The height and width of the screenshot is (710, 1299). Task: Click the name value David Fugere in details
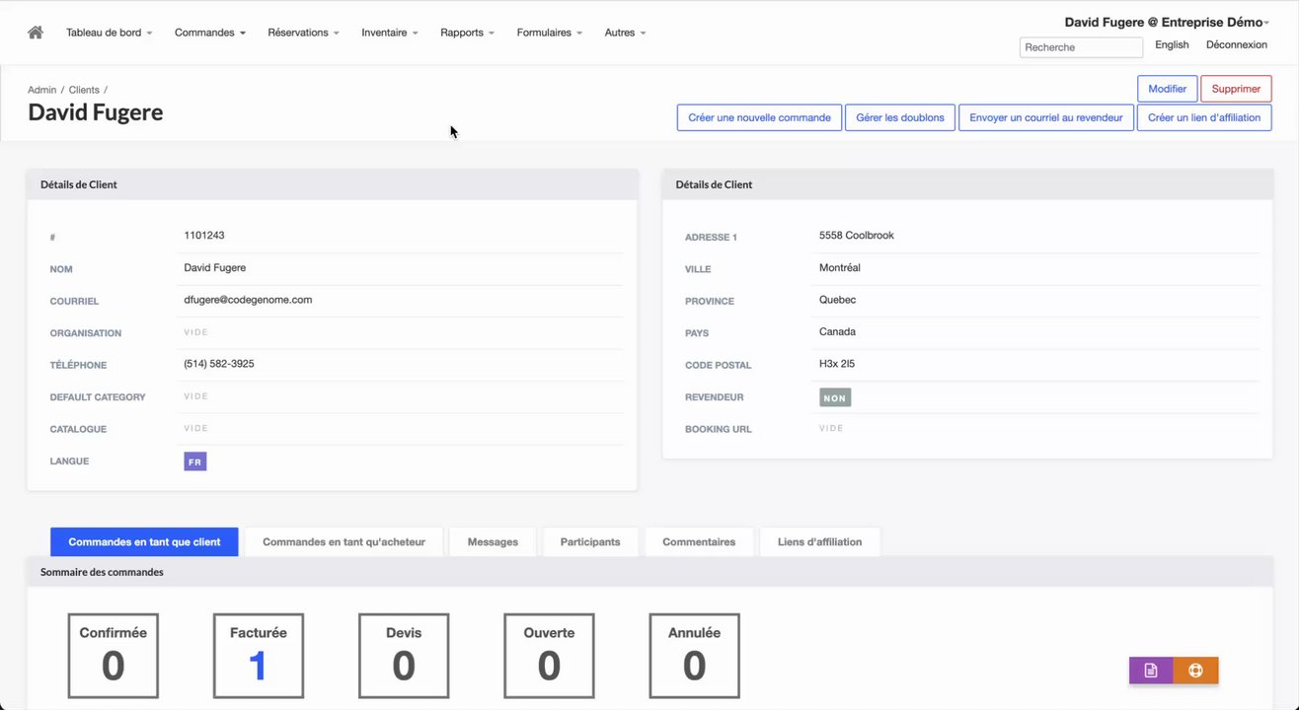[x=215, y=268]
